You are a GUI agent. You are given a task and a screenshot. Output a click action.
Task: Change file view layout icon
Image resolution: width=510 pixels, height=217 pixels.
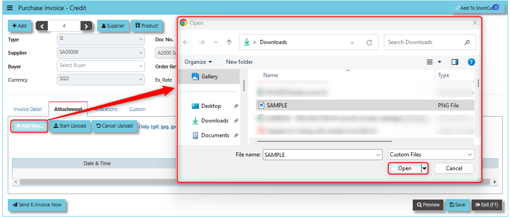(430, 62)
